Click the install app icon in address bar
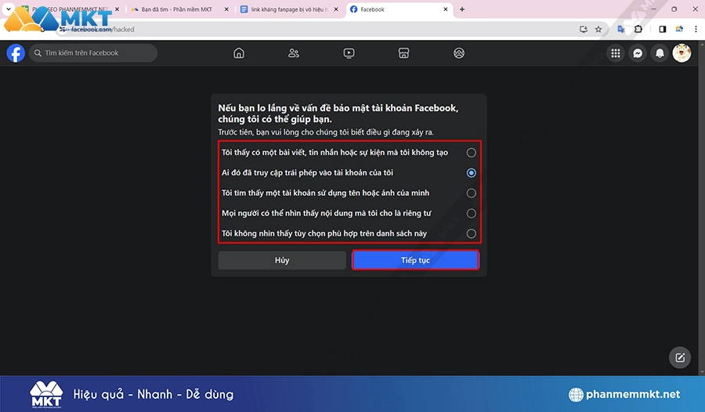Viewport: 705px width, 412px height. (x=583, y=29)
